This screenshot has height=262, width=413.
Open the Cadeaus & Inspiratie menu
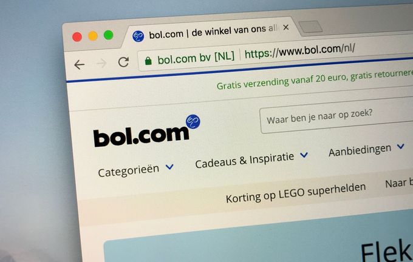pos(244,160)
